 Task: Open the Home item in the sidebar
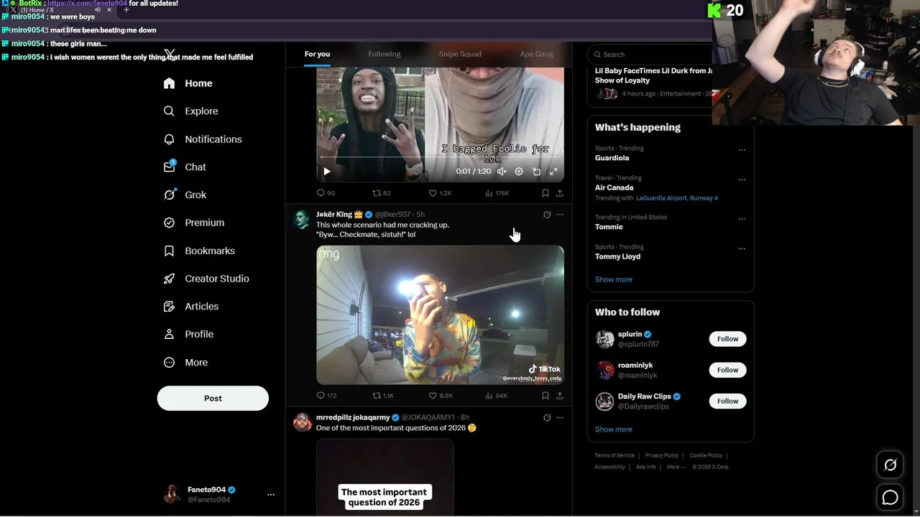pos(188,83)
